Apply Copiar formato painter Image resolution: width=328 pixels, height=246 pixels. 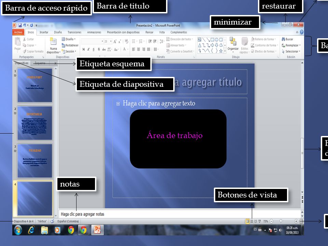point(33,51)
